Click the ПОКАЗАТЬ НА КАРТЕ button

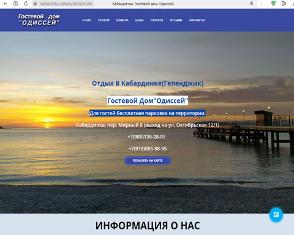point(148,160)
